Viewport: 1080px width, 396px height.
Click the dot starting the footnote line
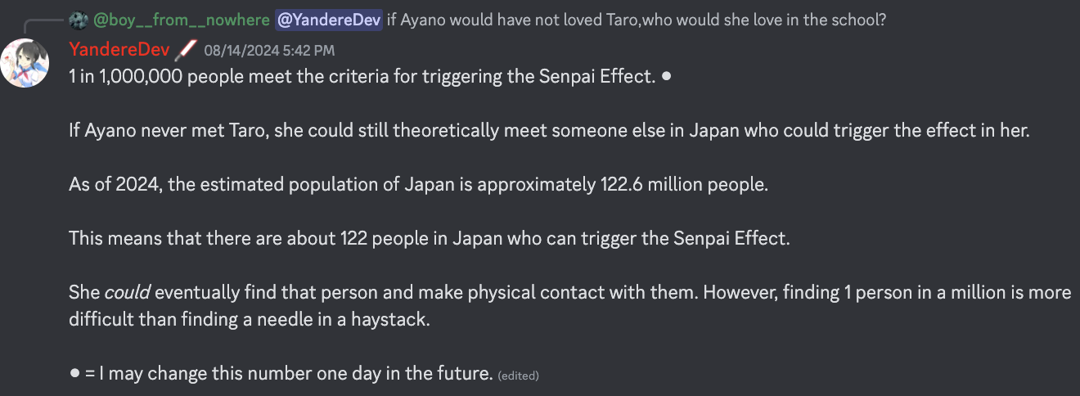click(75, 373)
